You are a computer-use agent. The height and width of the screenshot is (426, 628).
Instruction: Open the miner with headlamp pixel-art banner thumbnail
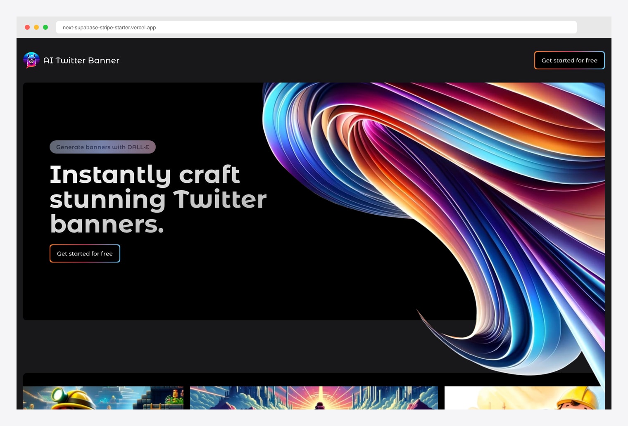[x=103, y=398]
